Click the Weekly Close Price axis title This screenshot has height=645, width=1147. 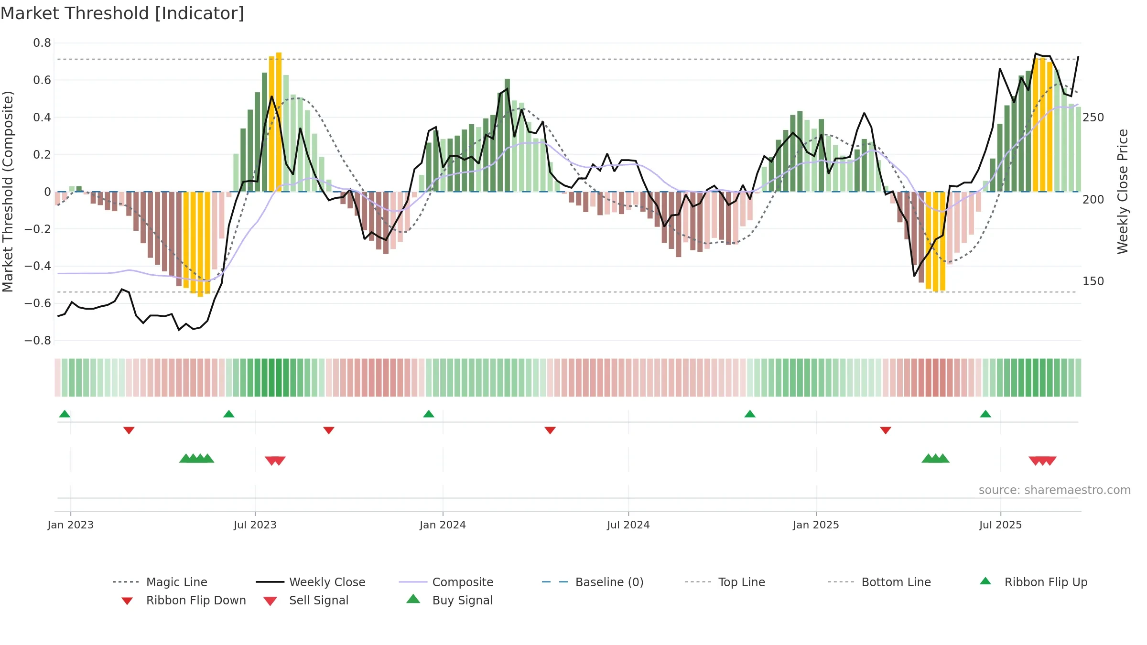click(1123, 192)
